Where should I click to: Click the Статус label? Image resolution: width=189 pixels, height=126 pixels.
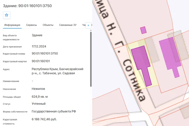6,104
